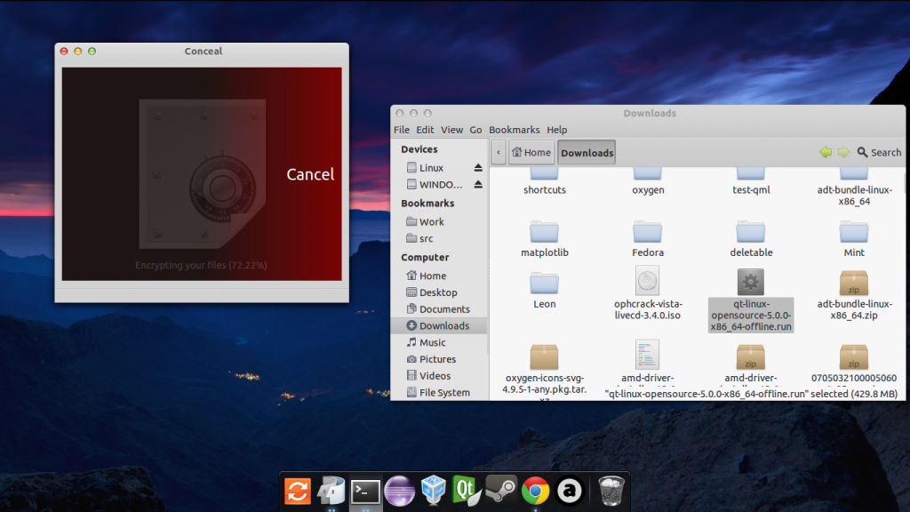Click the Search button in file manager

pos(878,152)
